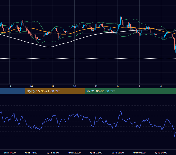Click the 6/16 04:00 indicator axis label
176x155 pixels.
point(161,152)
